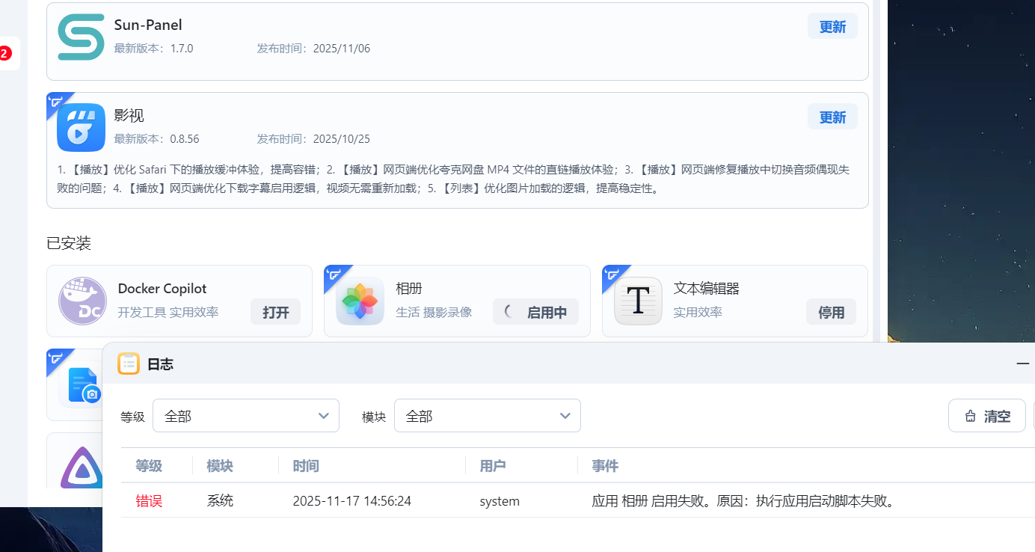Screen dimensions: 1035x552
Task: Click the 系统 module cell in log
Action: click(x=220, y=501)
